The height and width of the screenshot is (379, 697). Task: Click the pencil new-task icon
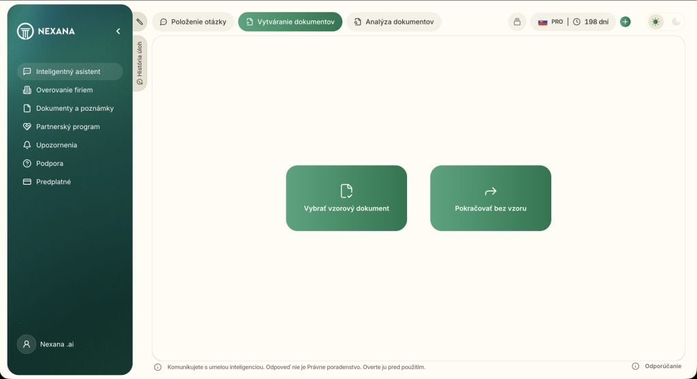click(x=140, y=22)
